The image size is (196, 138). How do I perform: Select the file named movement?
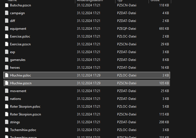[18, 91]
